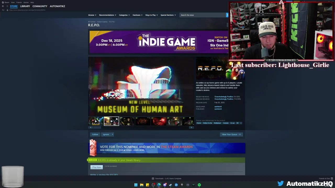The width and height of the screenshot is (335, 188).
Task: Click the Ignore button
Action: (x=106, y=134)
